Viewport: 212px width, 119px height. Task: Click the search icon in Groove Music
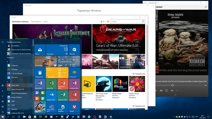(x=206, y=7)
